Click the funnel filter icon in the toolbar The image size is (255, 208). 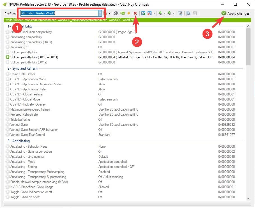(x=180, y=13)
